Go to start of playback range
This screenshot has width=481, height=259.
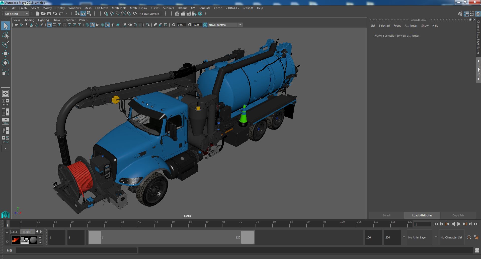point(436,224)
